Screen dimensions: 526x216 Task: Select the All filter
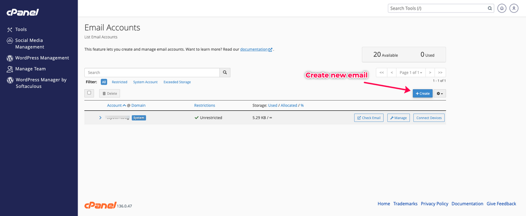pyautogui.click(x=104, y=82)
